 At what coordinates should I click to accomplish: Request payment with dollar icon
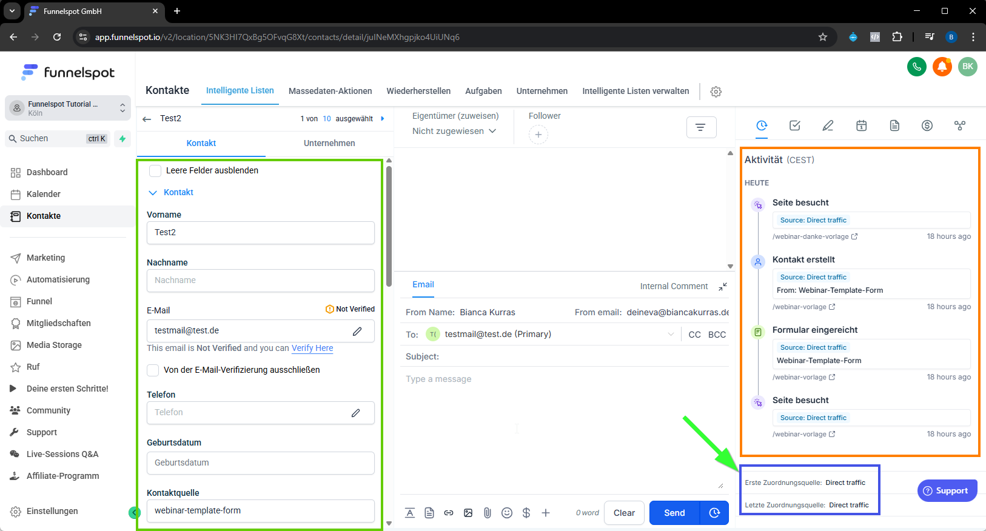coord(526,513)
